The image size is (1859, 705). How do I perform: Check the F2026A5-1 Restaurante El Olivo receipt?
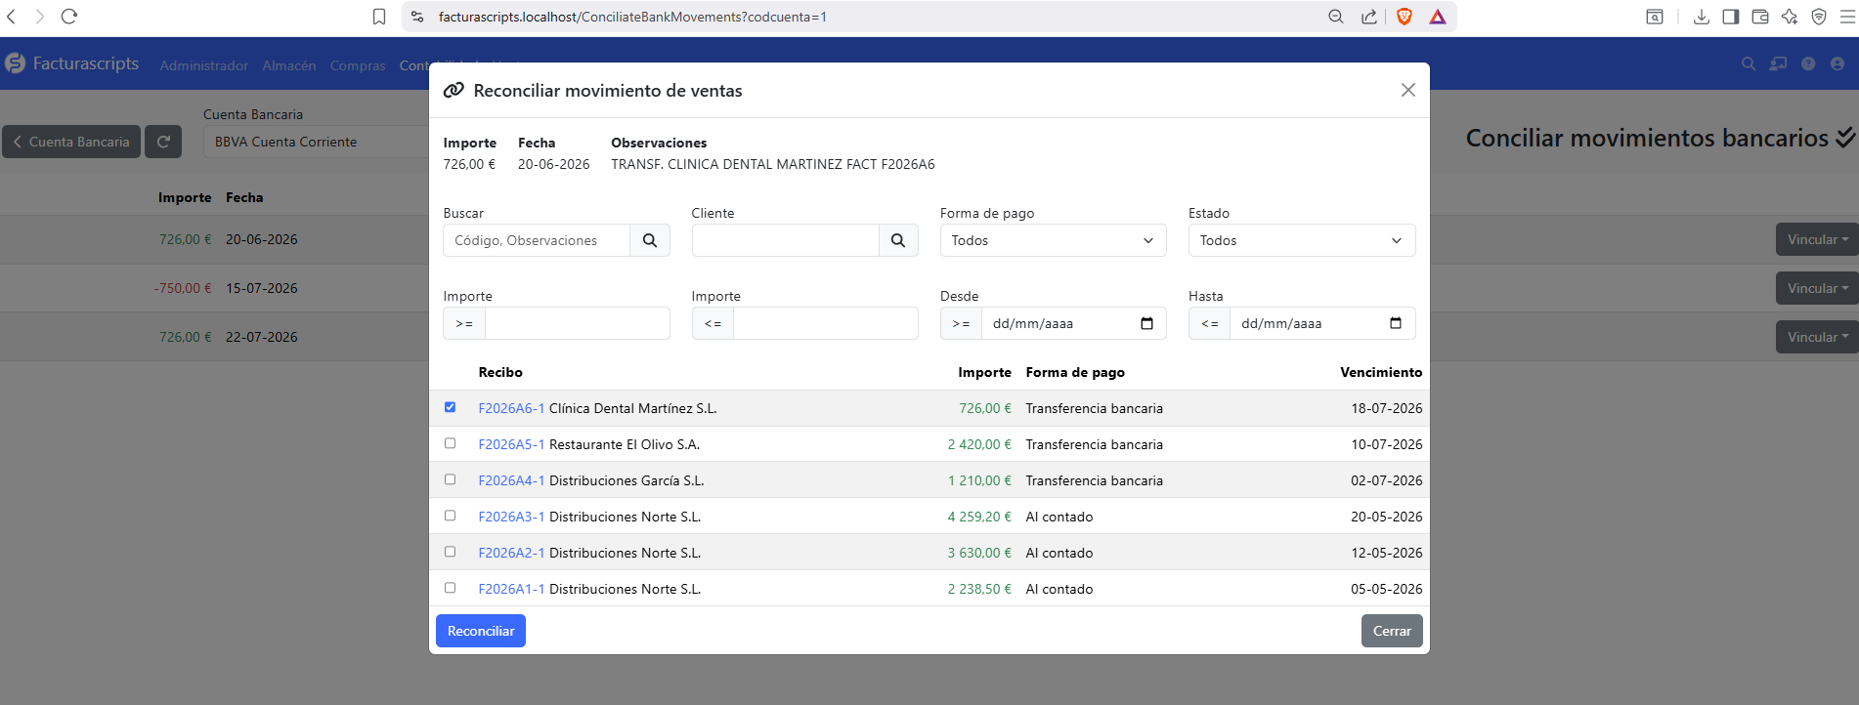(450, 443)
